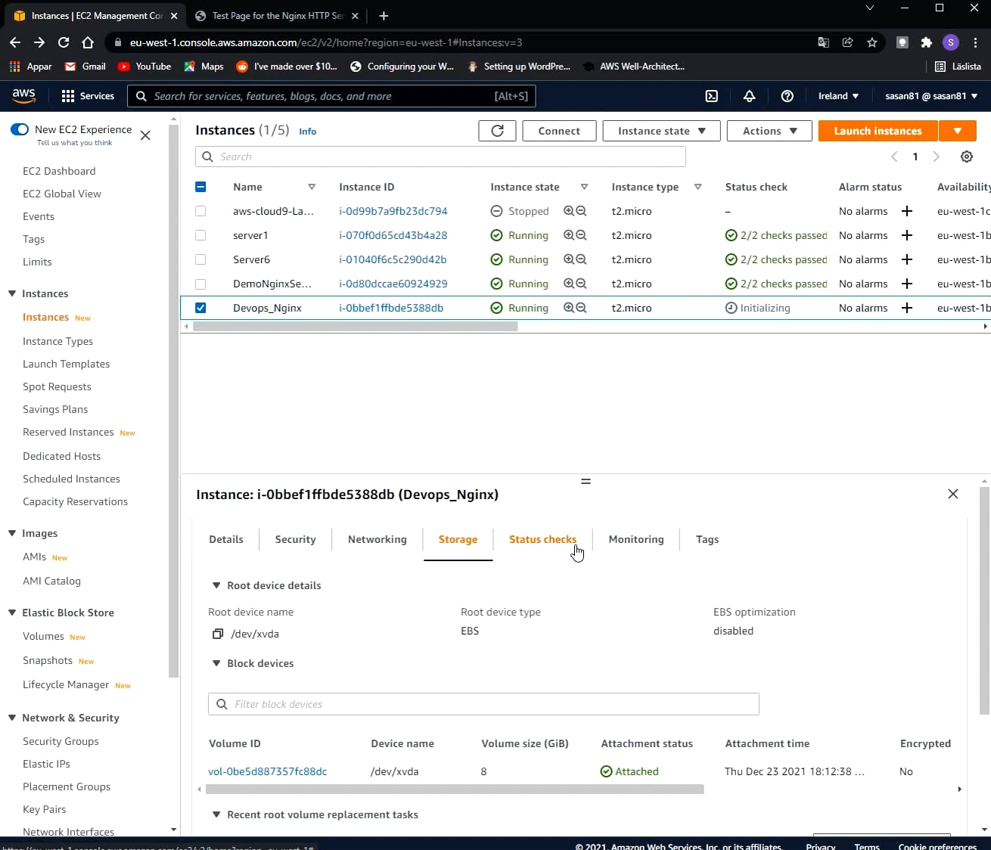Focus the instances Search field
The width and height of the screenshot is (991, 850).
pos(440,157)
